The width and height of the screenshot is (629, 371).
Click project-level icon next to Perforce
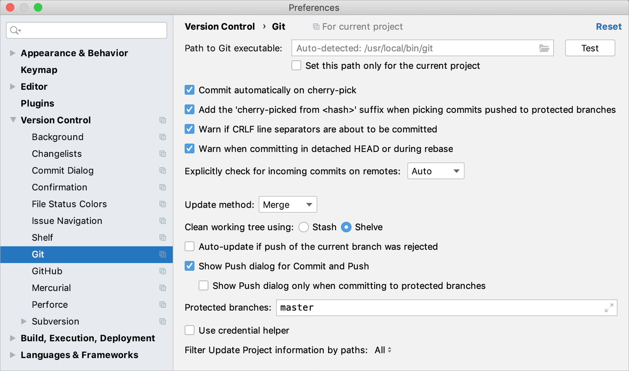[163, 305]
